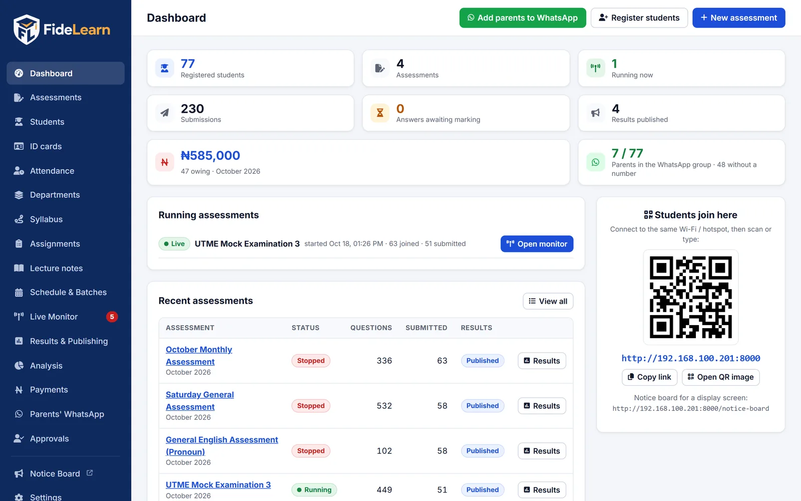801x501 pixels.
Task: Click the join URL http://192.168.100.201:8000
Action: point(691,358)
